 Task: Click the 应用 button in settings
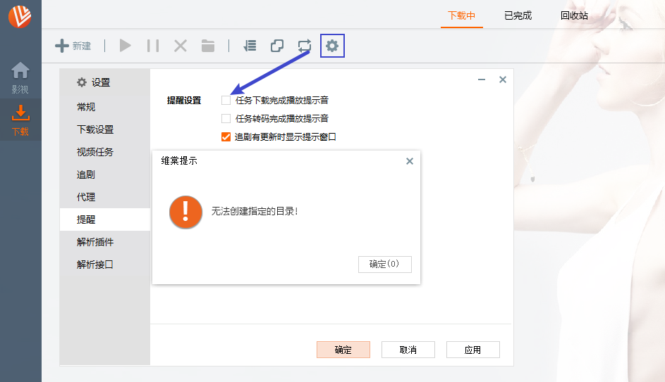pyautogui.click(x=472, y=350)
